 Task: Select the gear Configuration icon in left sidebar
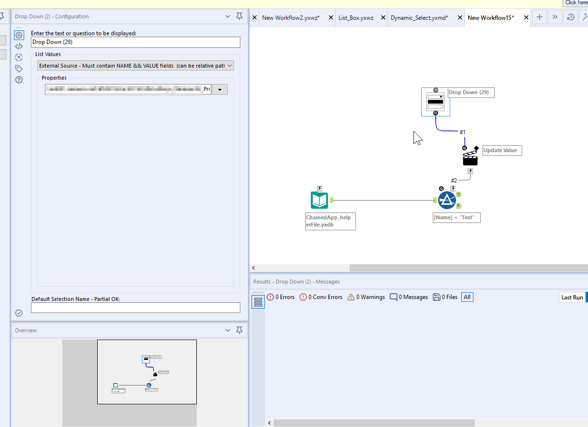coord(19,35)
